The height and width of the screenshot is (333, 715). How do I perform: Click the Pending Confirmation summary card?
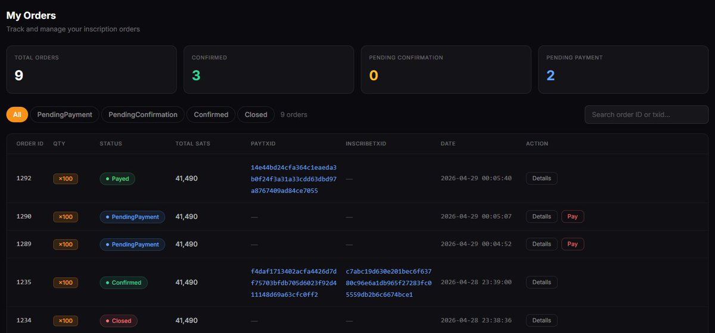446,70
